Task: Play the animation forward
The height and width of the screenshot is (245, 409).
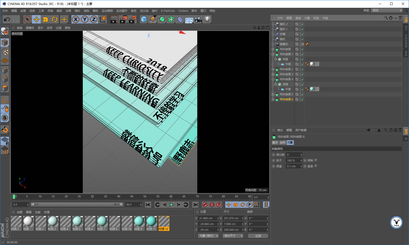Action: point(171,205)
